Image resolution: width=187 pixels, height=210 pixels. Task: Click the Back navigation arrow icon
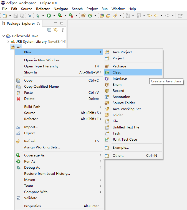pos(156,16)
